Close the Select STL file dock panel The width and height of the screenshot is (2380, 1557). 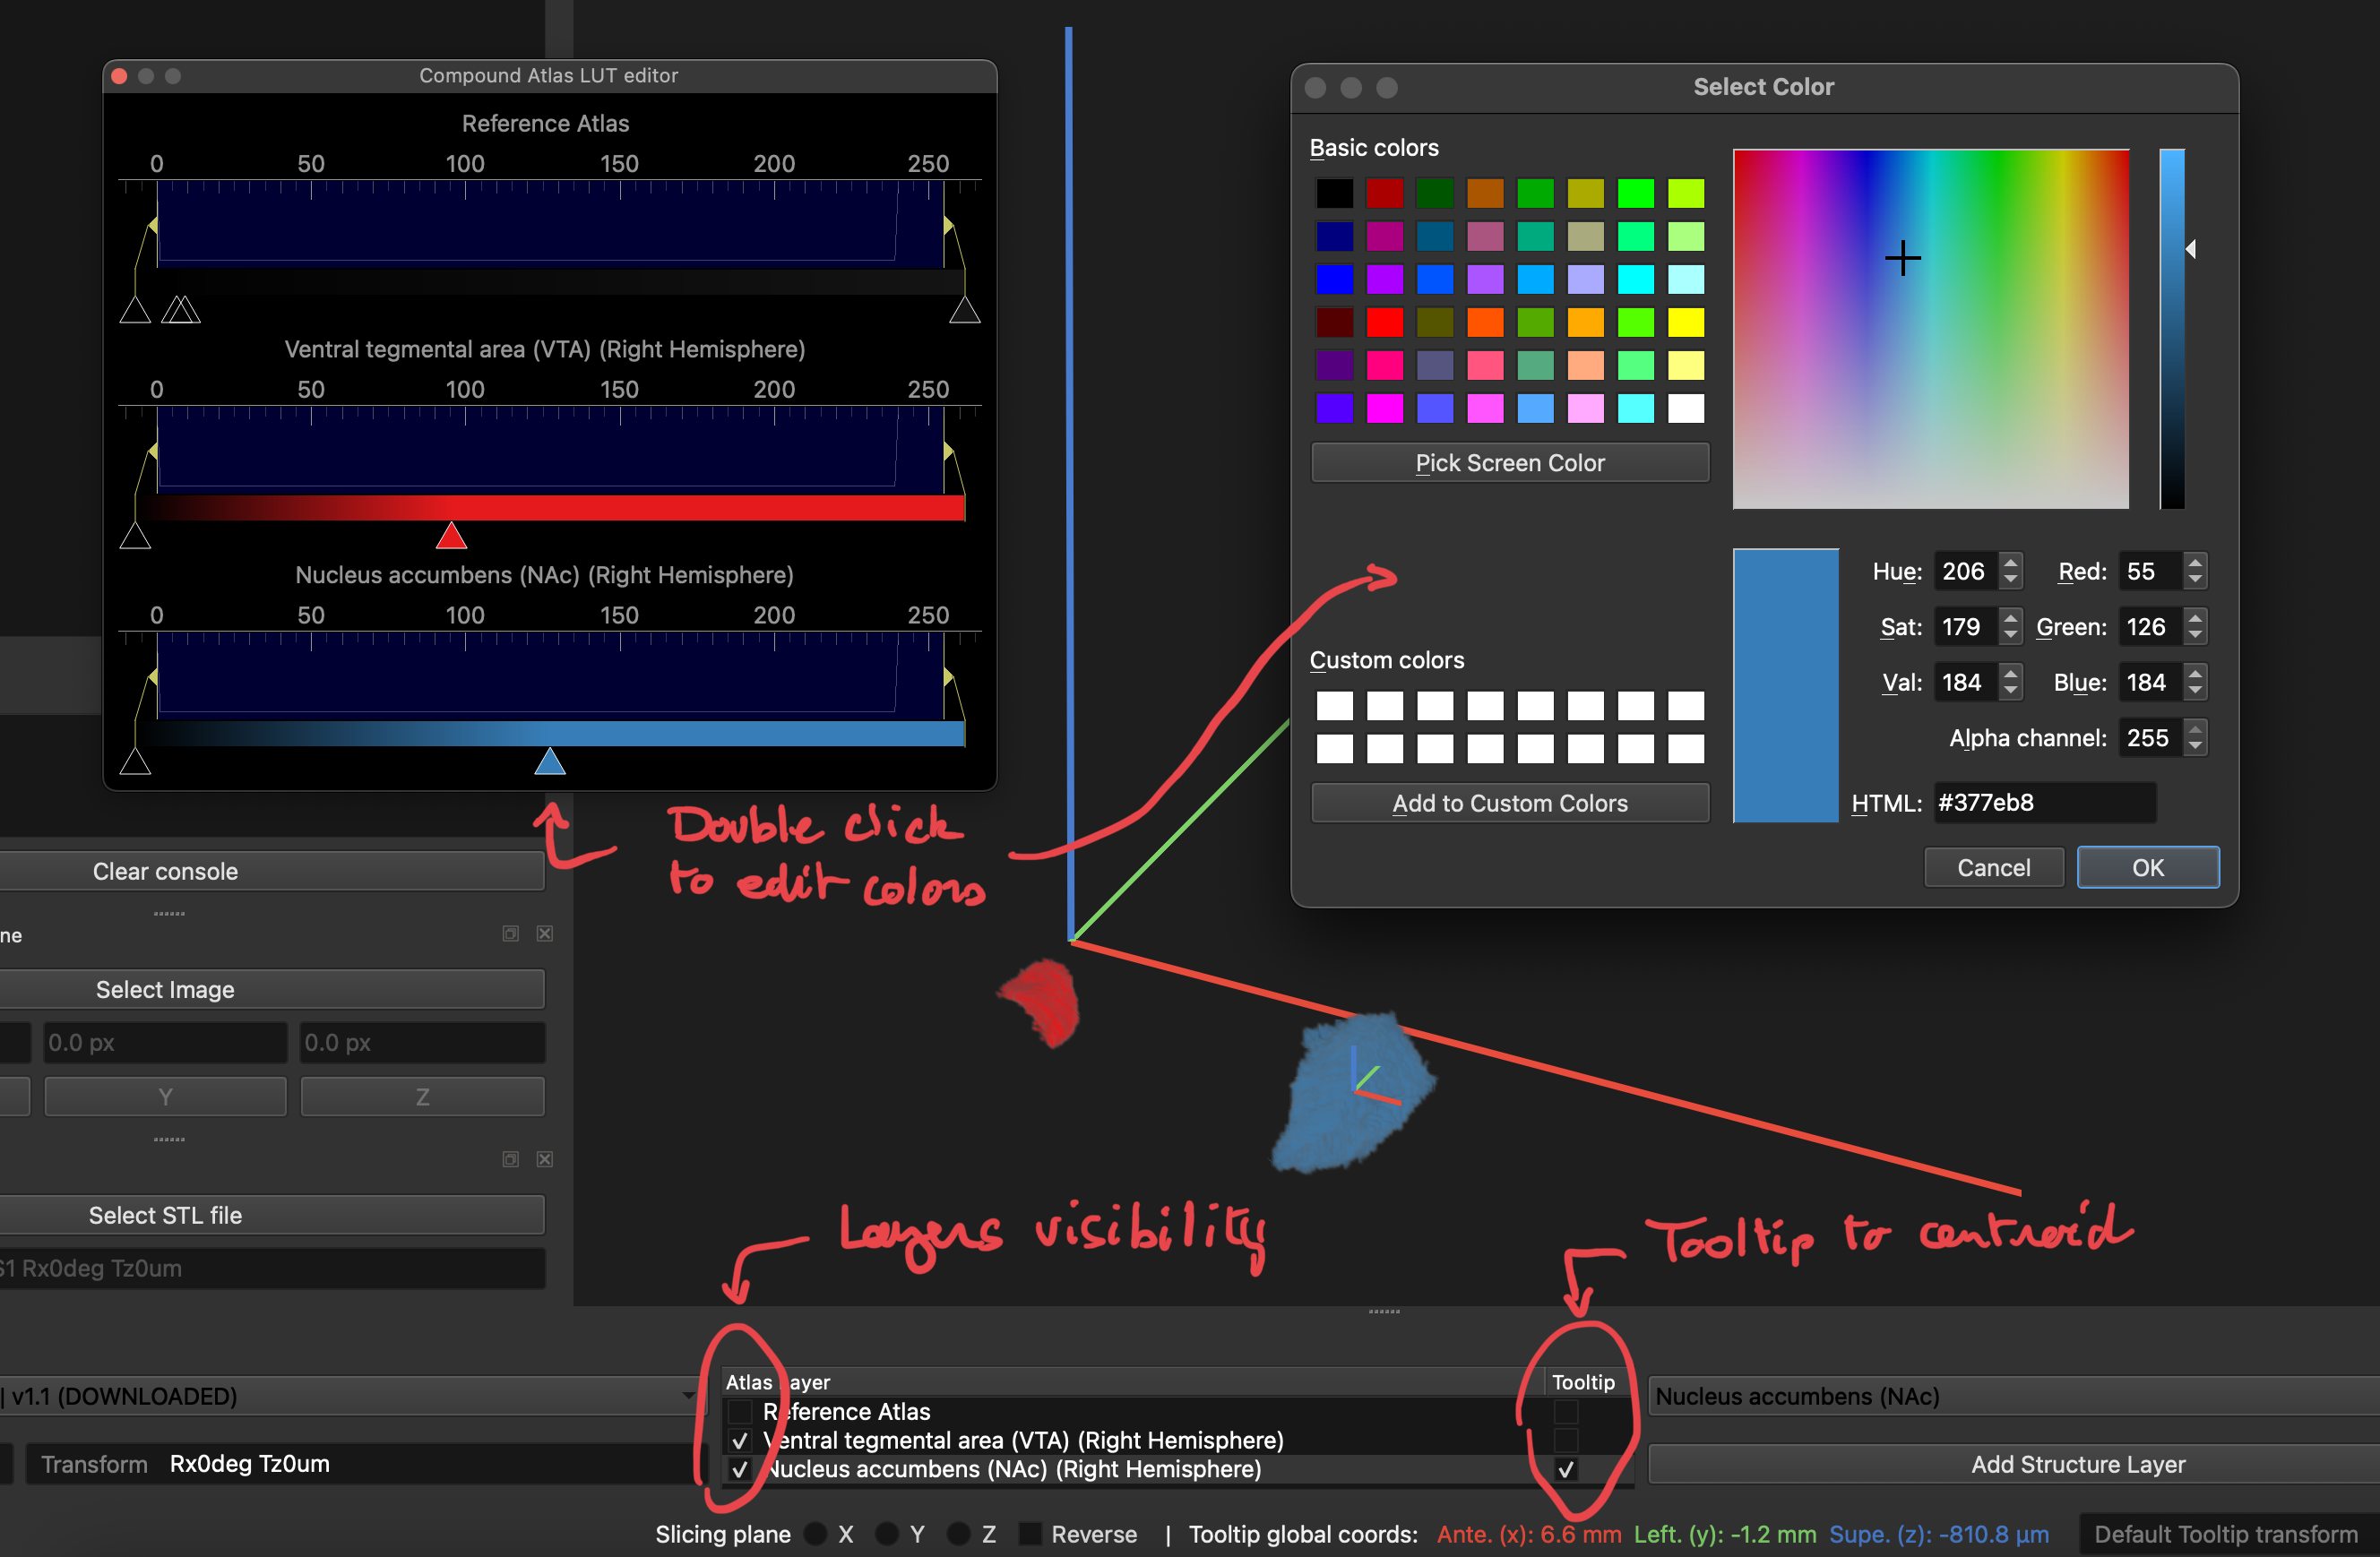[x=545, y=1159]
